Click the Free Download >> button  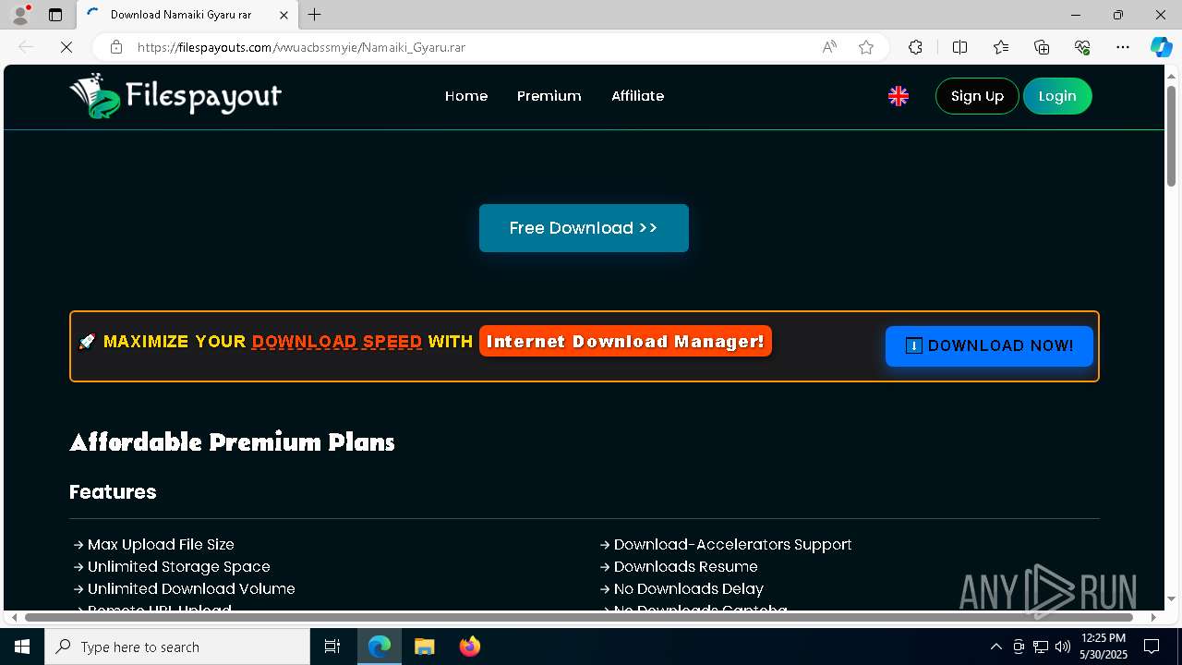coord(584,228)
